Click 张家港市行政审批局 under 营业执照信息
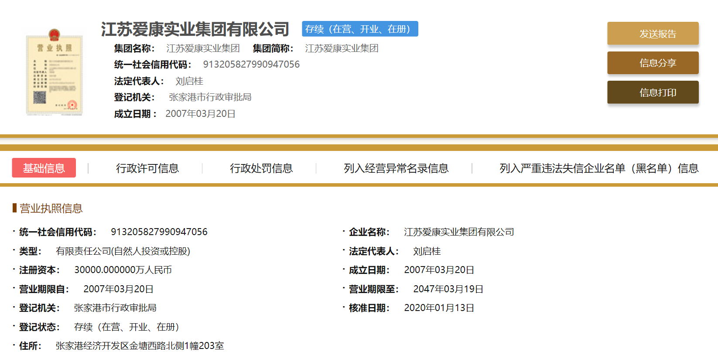The height and width of the screenshot is (352, 718). [115, 308]
